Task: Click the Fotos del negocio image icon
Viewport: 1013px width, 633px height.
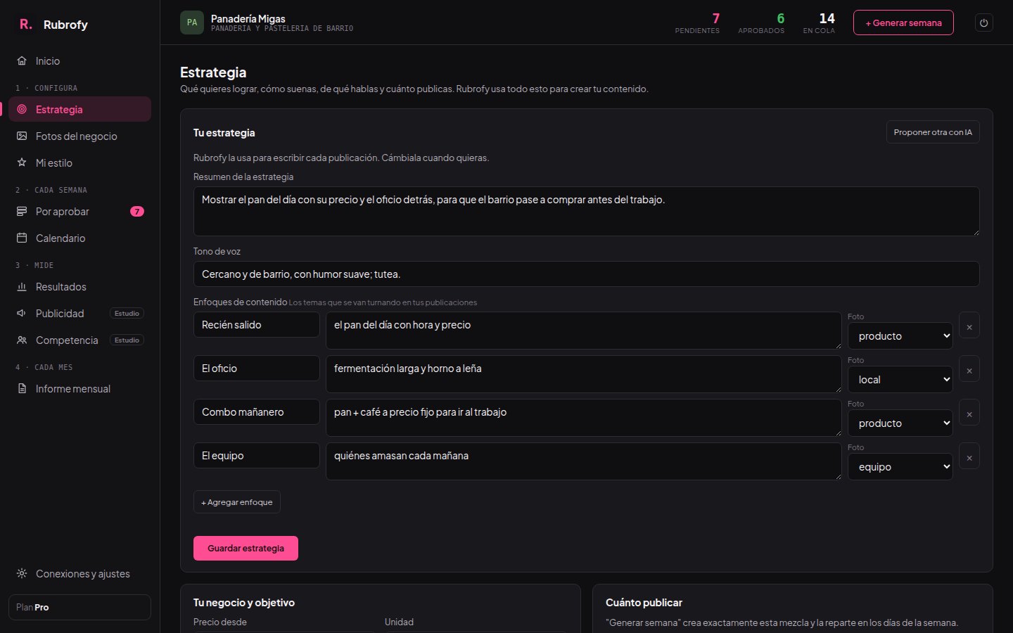Action: pos(22,136)
